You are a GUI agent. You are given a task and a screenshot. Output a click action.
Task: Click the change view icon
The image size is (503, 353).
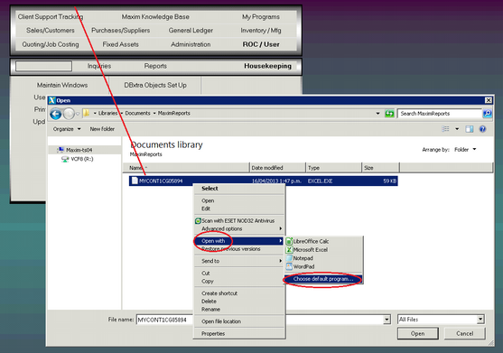pos(445,129)
